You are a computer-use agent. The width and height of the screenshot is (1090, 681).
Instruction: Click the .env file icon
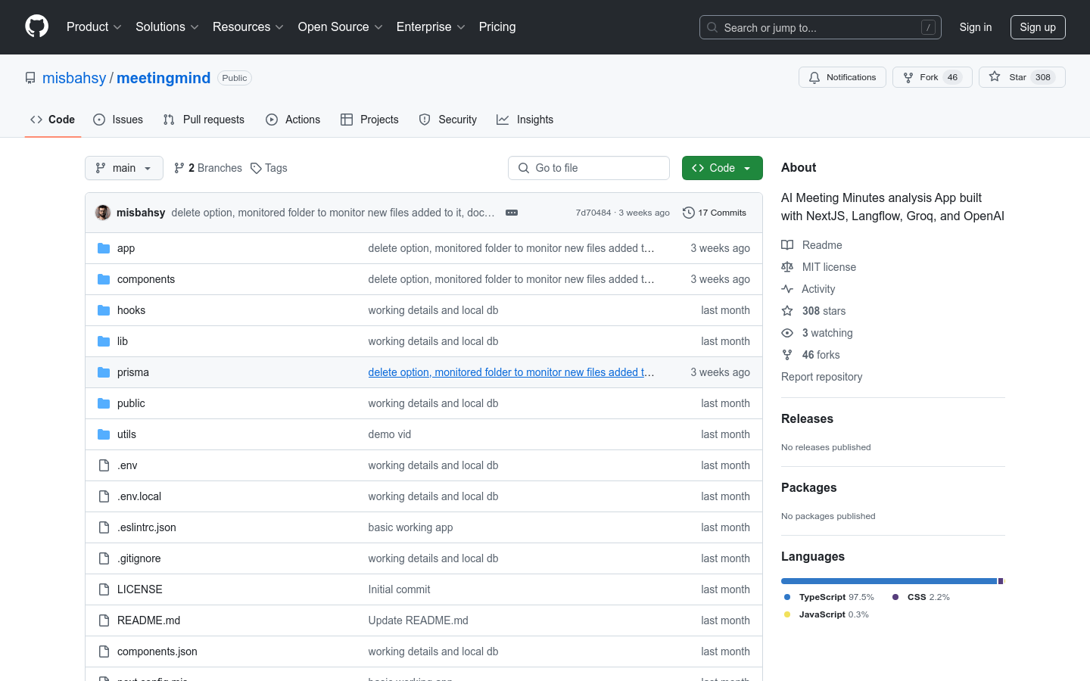tap(104, 465)
